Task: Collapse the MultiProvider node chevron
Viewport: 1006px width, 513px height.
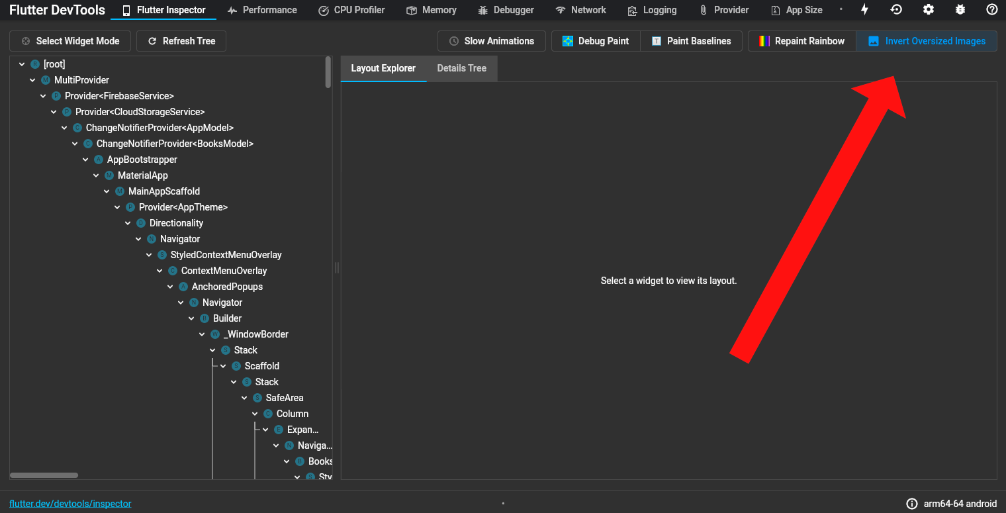Action: click(x=32, y=80)
